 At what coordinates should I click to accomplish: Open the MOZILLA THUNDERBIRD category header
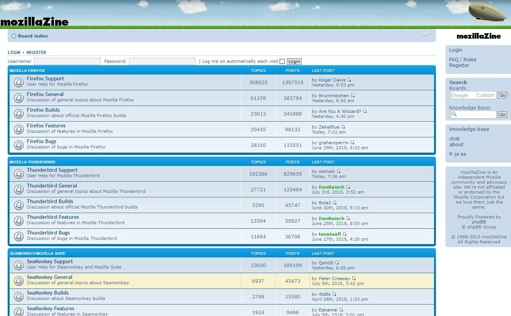pos(33,162)
